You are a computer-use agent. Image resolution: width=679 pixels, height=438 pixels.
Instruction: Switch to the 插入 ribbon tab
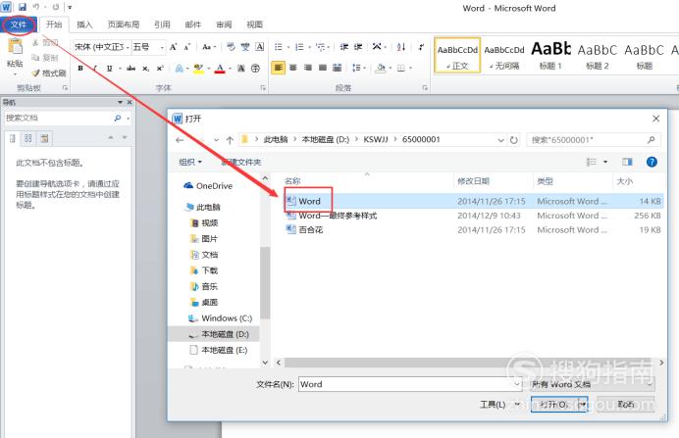(84, 24)
